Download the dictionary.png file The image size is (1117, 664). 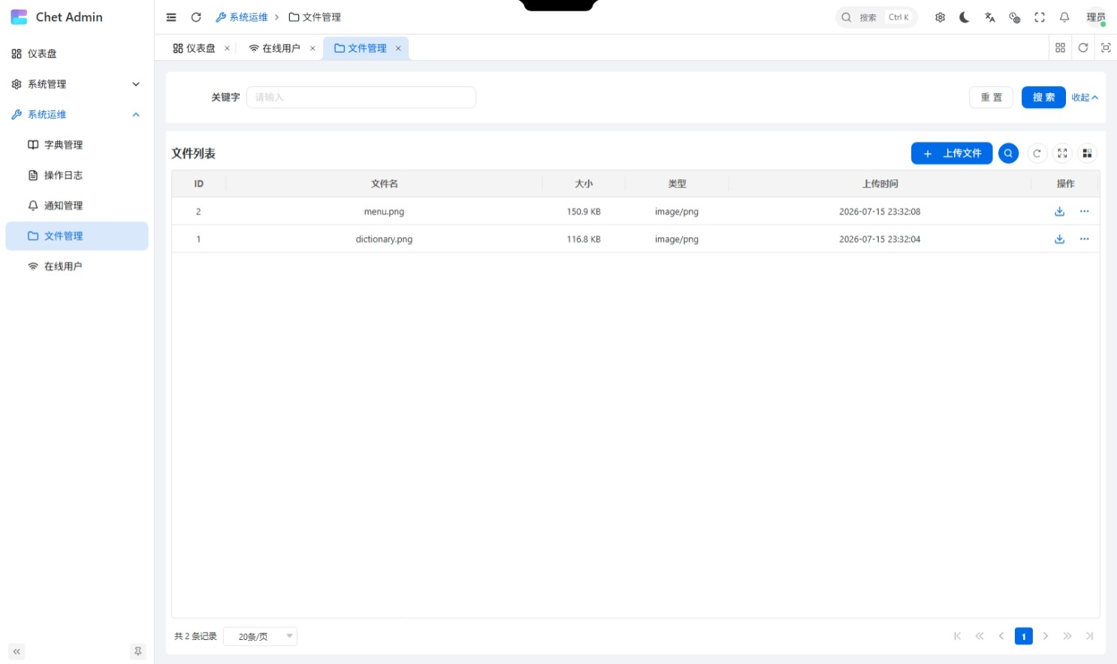pos(1059,239)
